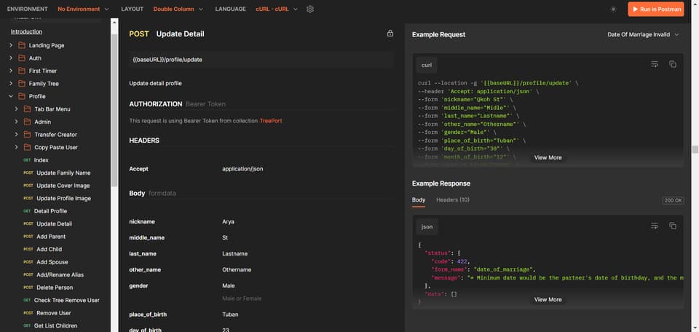This screenshot has height=332, width=699.
Task: Open POST Delete Person request
Action: tap(55, 288)
